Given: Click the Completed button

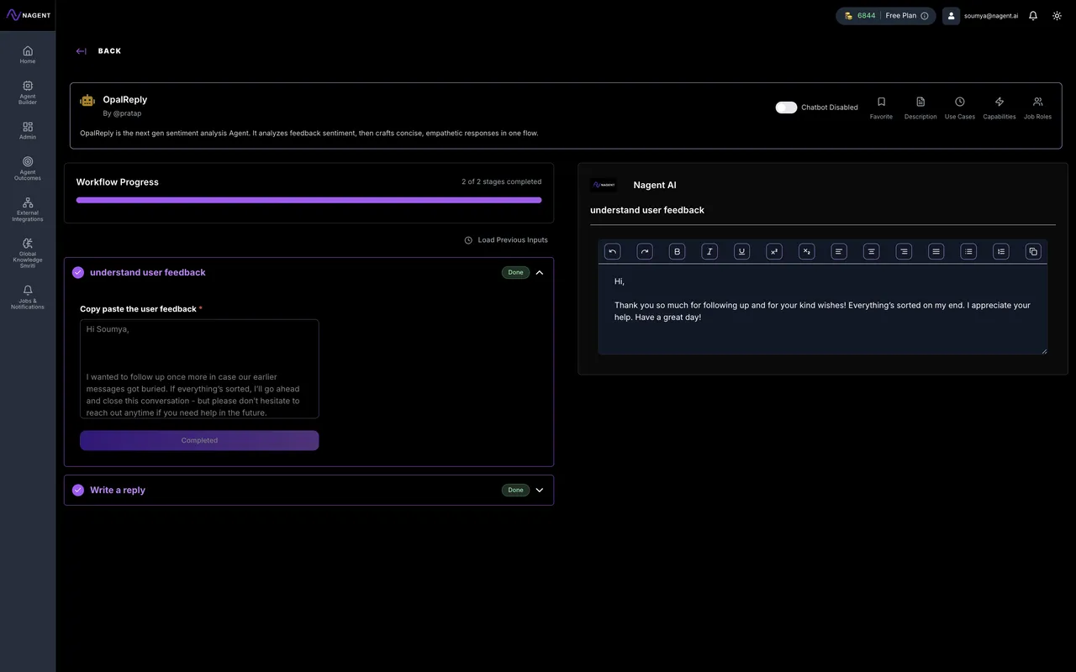Looking at the screenshot, I should (x=199, y=440).
